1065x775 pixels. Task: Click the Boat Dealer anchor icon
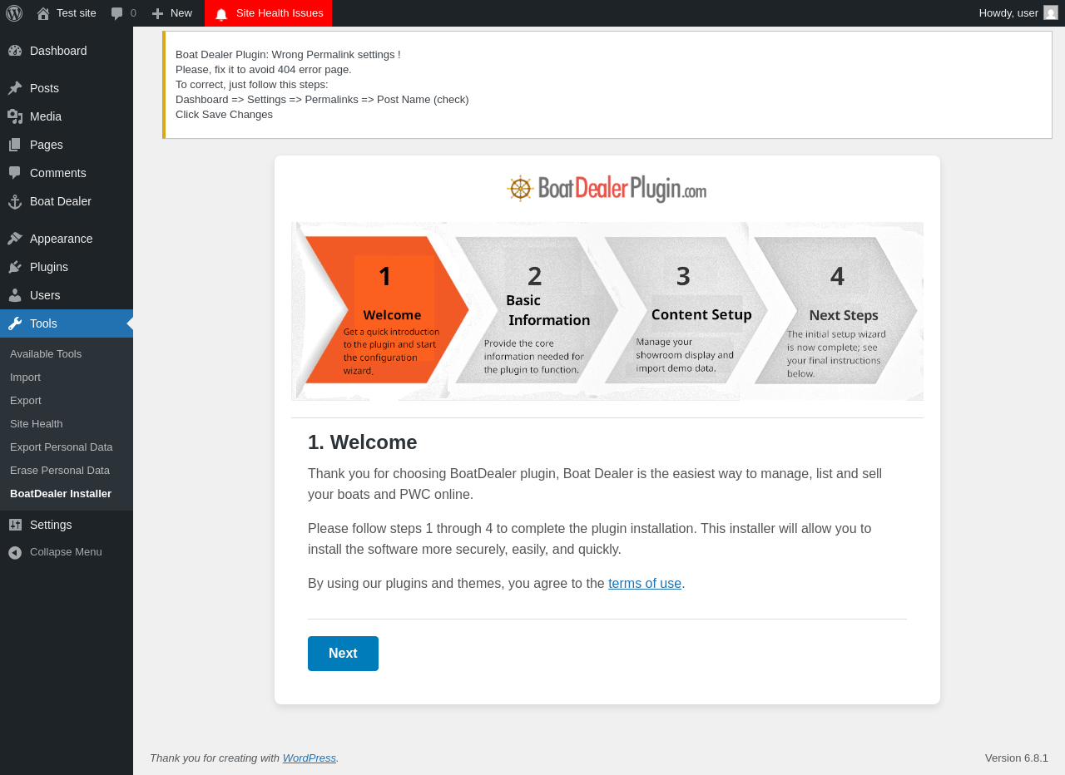click(15, 201)
